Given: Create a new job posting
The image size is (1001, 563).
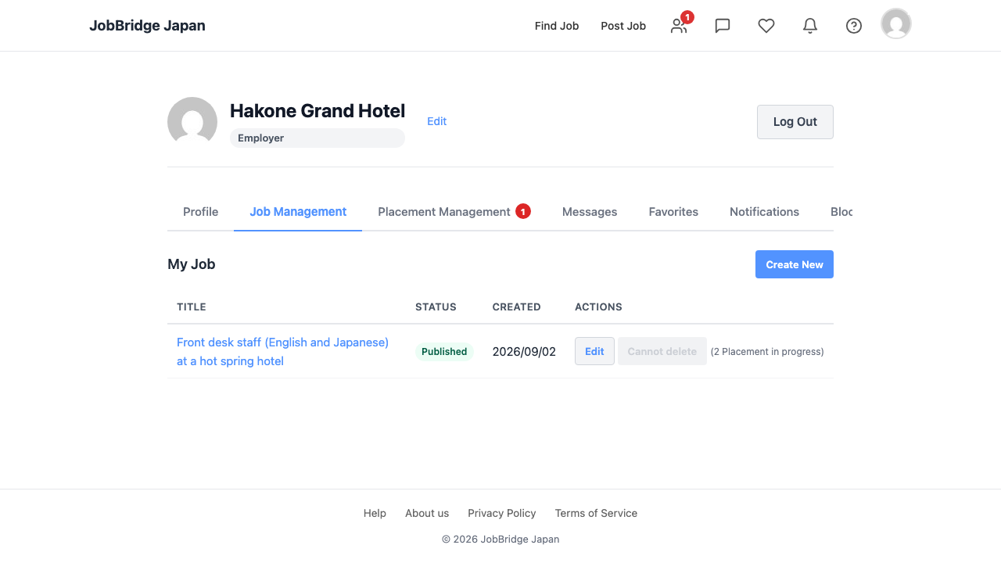Looking at the screenshot, I should click(795, 264).
